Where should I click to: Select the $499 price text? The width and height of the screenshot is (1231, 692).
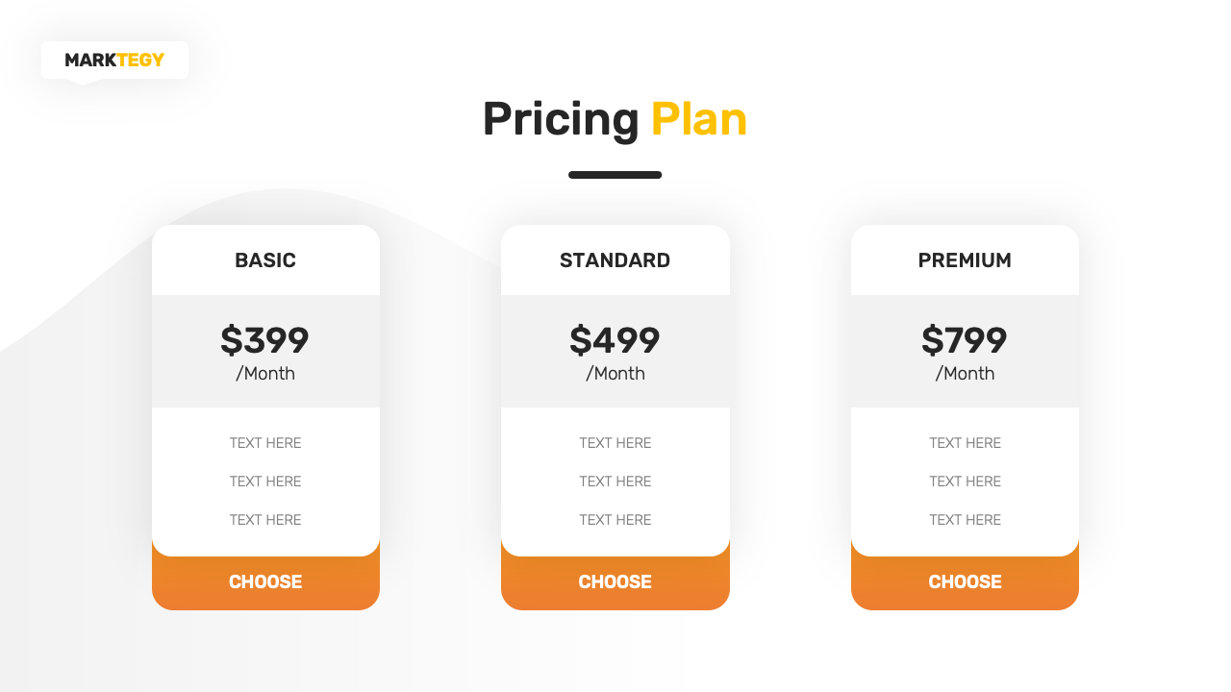click(x=615, y=340)
